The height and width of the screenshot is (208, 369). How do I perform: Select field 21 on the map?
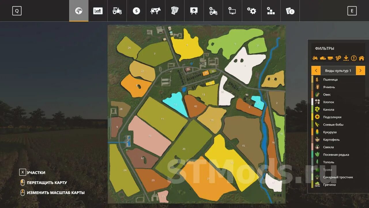[x=208, y=178]
